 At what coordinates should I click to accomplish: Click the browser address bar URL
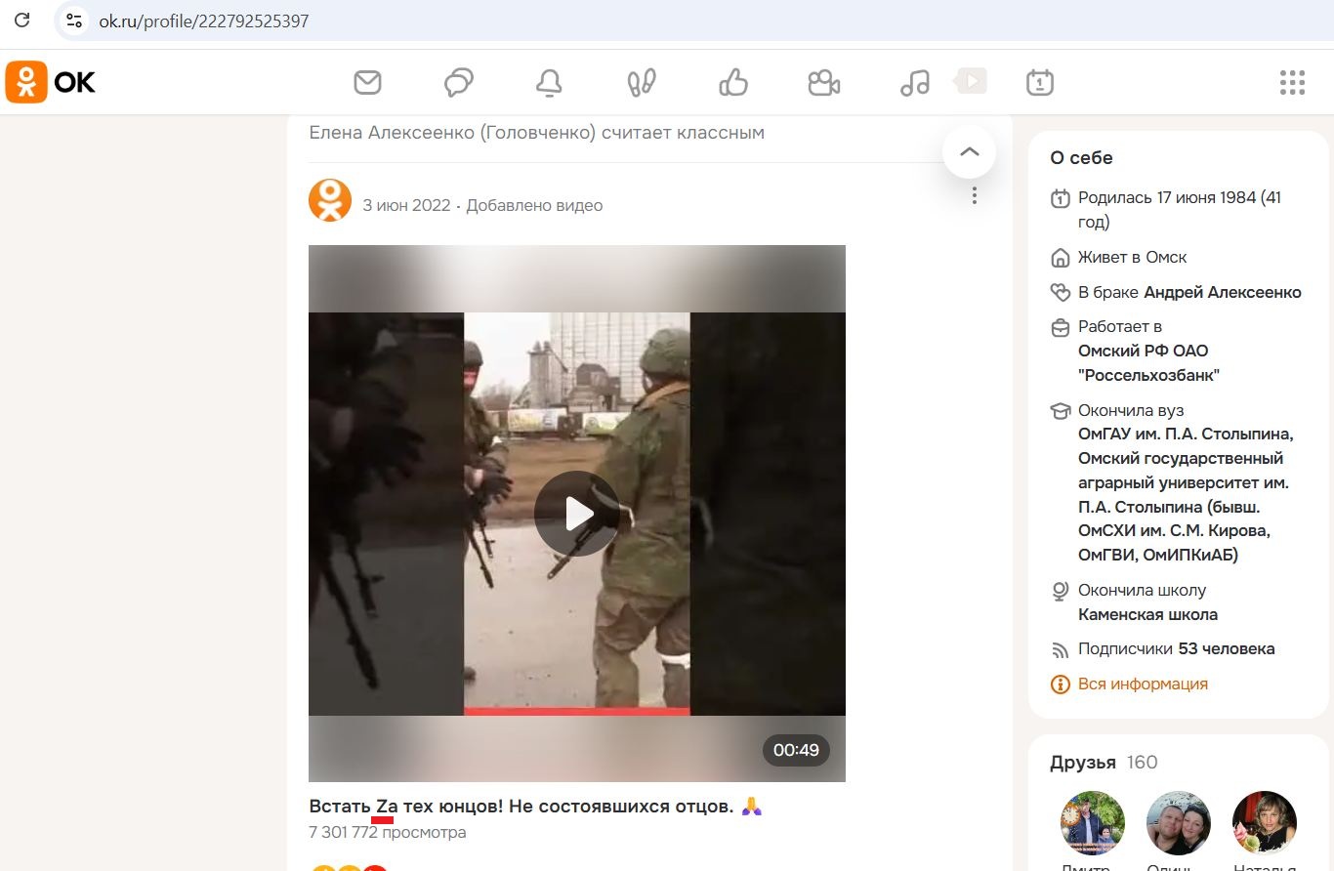pos(204,21)
